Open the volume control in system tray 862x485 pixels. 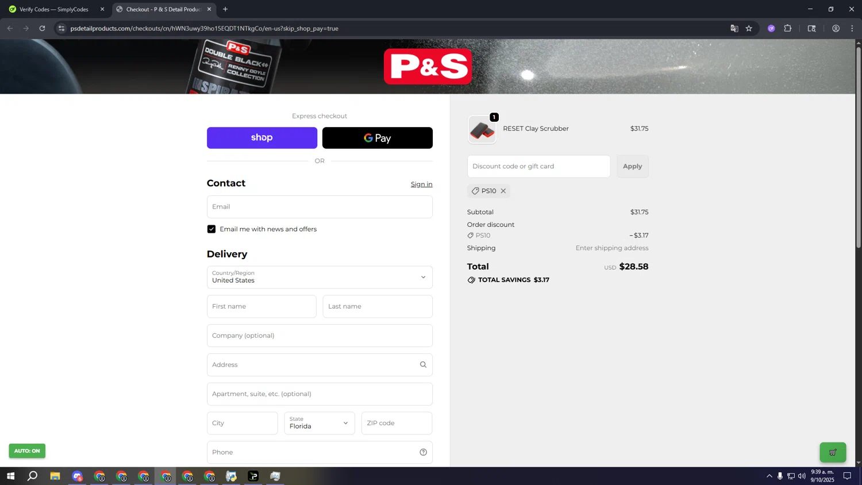pos(802,476)
